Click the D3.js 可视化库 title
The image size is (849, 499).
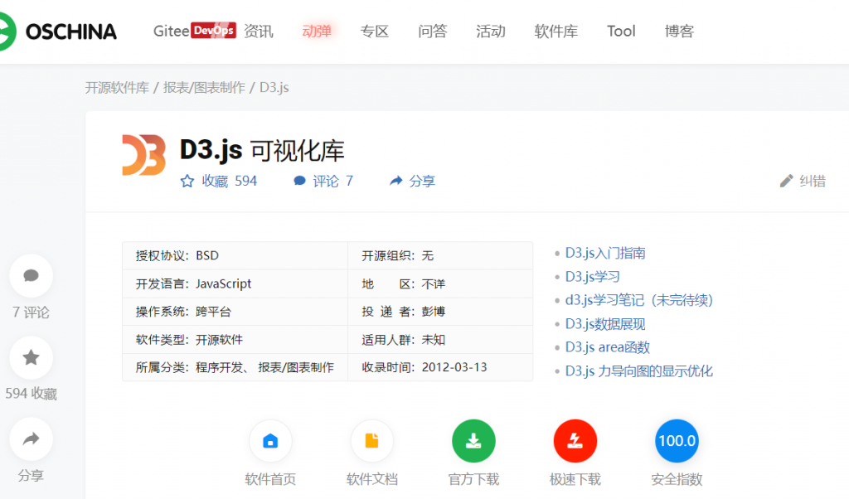click(x=262, y=151)
